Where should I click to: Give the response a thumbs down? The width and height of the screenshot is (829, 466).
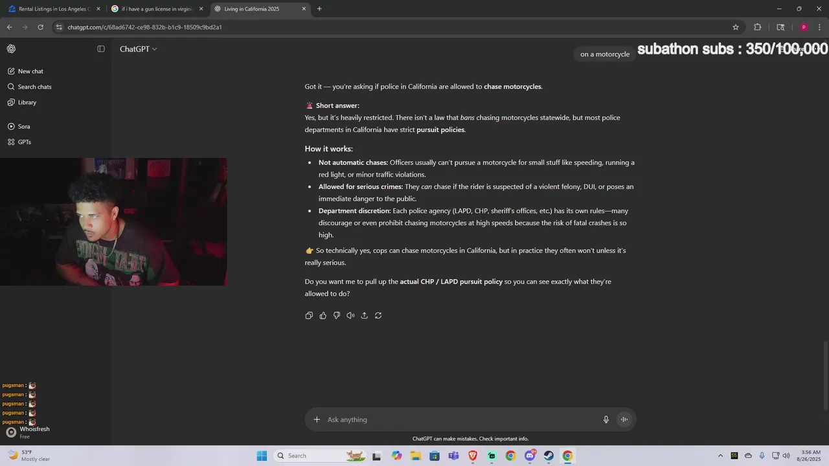coord(337,315)
